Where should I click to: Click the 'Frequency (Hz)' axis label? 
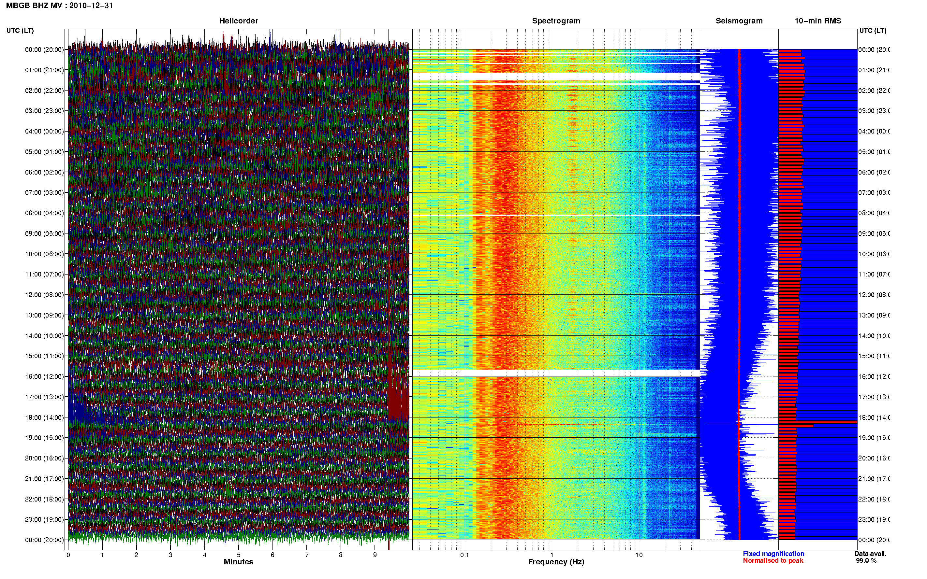[556, 562]
